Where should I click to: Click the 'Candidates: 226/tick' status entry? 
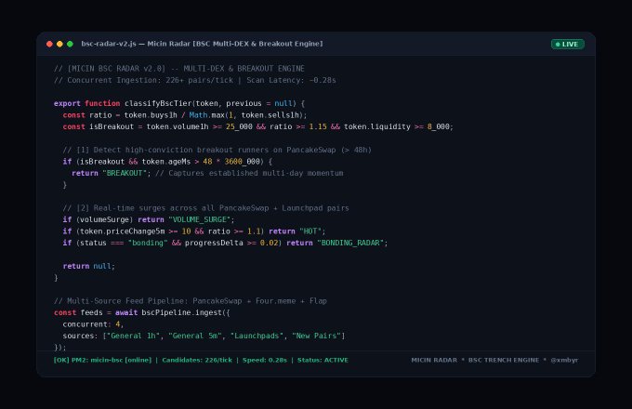tap(197, 361)
